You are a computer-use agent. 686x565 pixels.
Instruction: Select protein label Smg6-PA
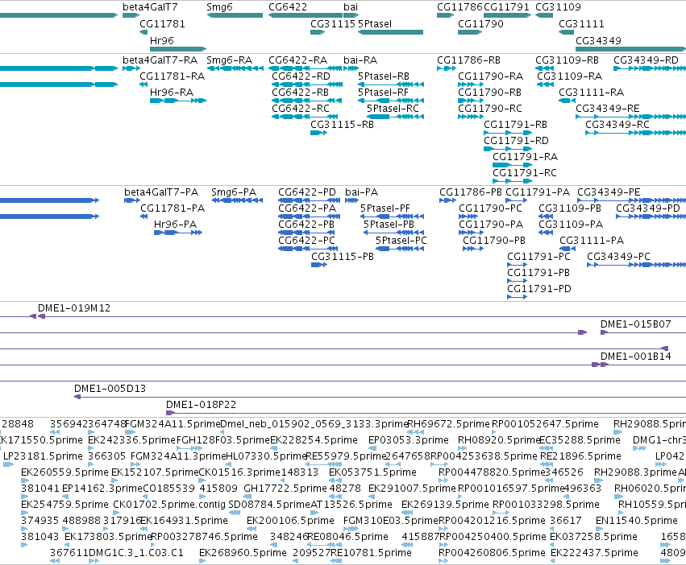point(234,192)
